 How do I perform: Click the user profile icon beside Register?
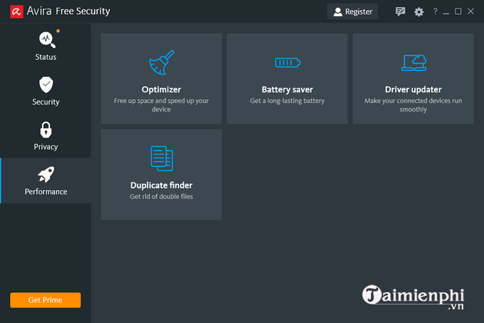pos(338,12)
